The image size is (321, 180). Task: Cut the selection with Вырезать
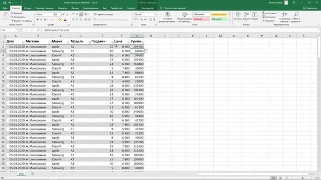(17, 13)
